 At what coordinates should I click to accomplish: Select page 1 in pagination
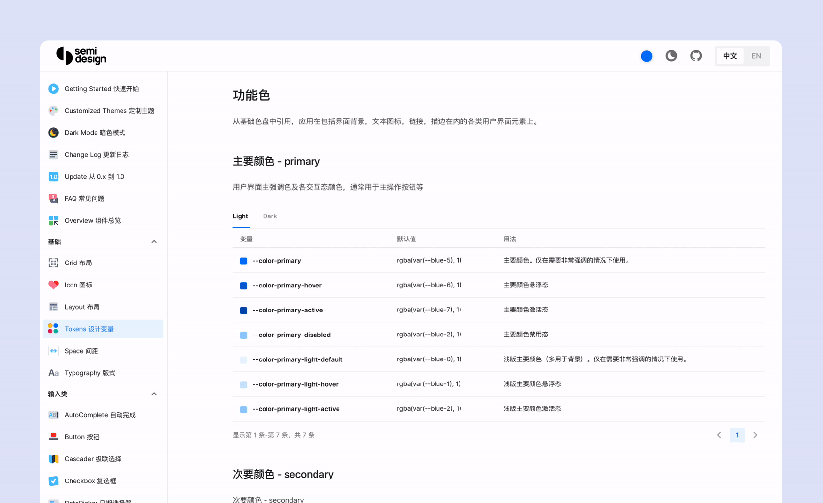[737, 435]
